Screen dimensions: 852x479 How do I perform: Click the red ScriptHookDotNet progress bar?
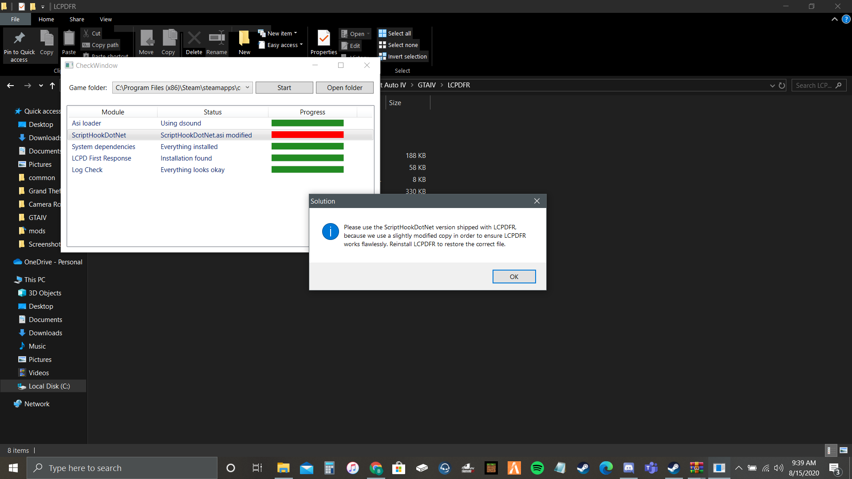coord(307,135)
